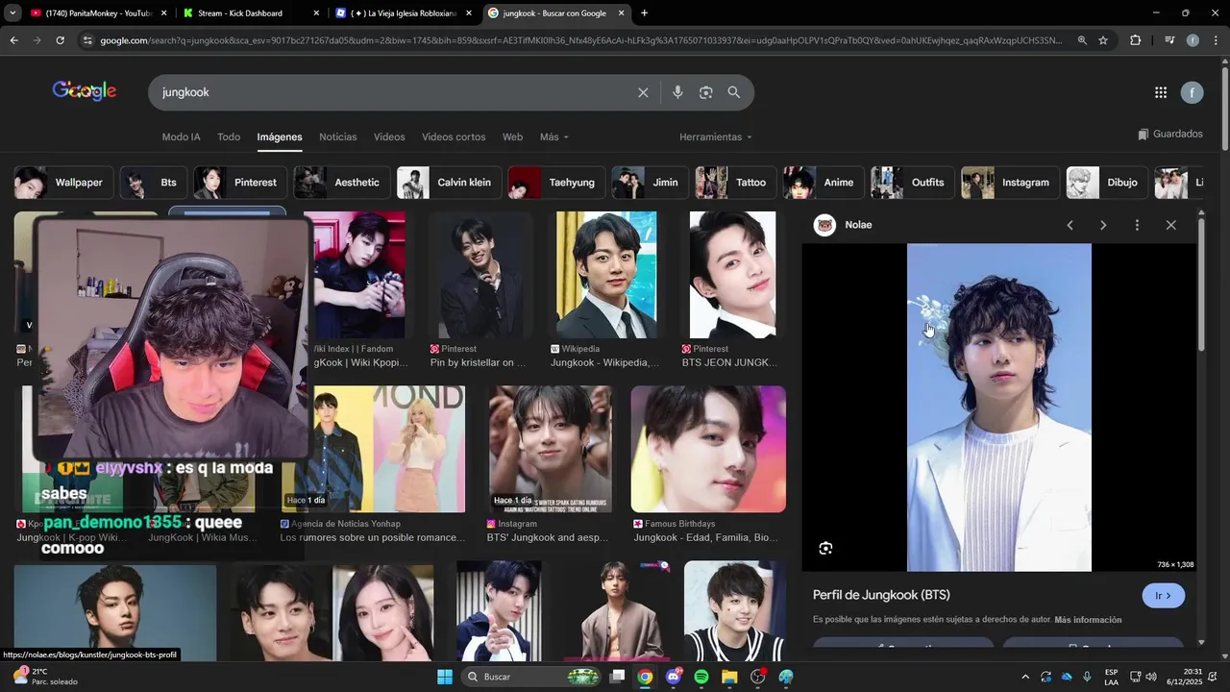Open the Windows Start menu
Screen dimensions: 1230x692
445,677
